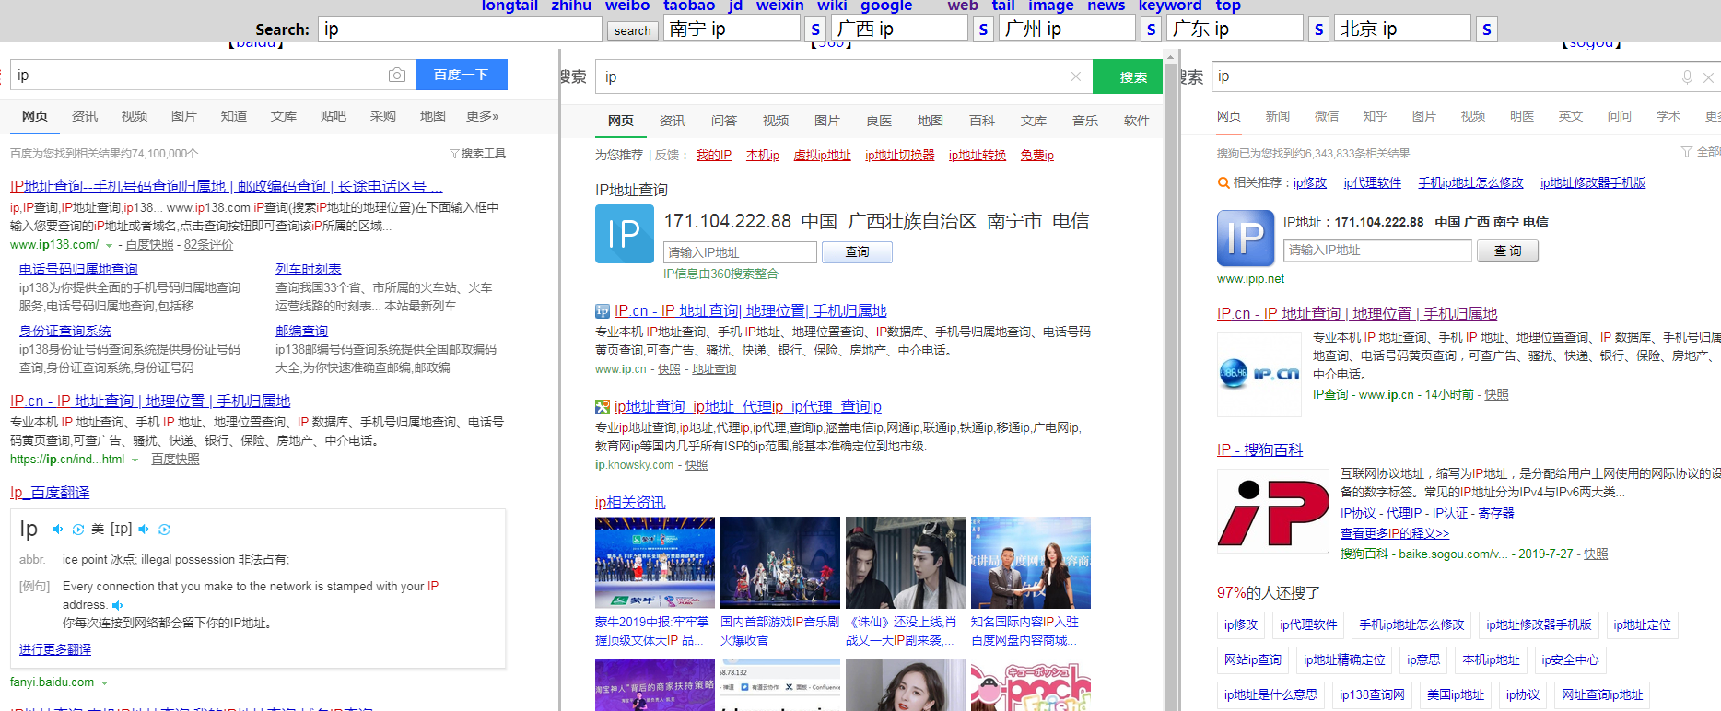
Task: Focus the 广西 ip input field
Action: 900,29
